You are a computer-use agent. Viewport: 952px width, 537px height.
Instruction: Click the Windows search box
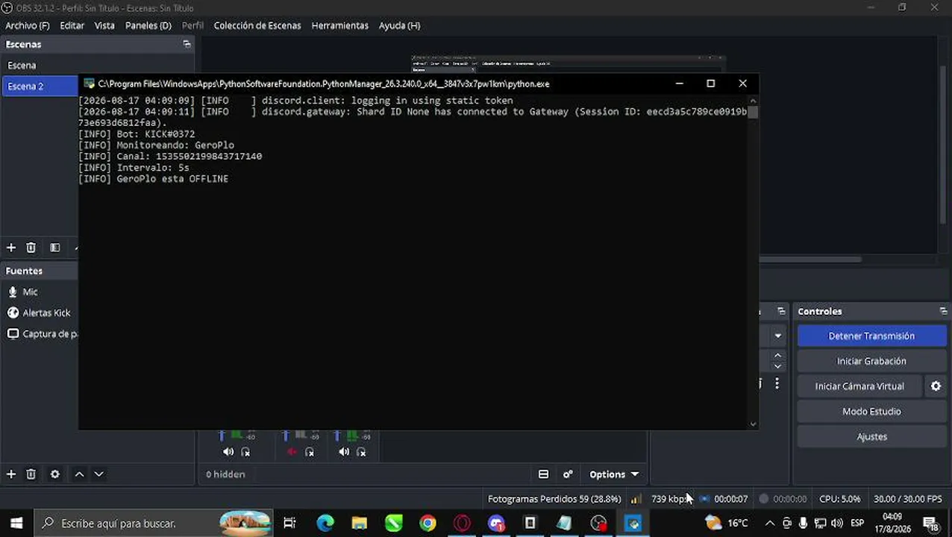point(153,524)
